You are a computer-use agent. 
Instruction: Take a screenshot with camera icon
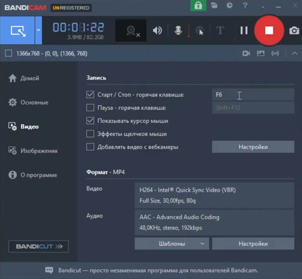(x=294, y=30)
